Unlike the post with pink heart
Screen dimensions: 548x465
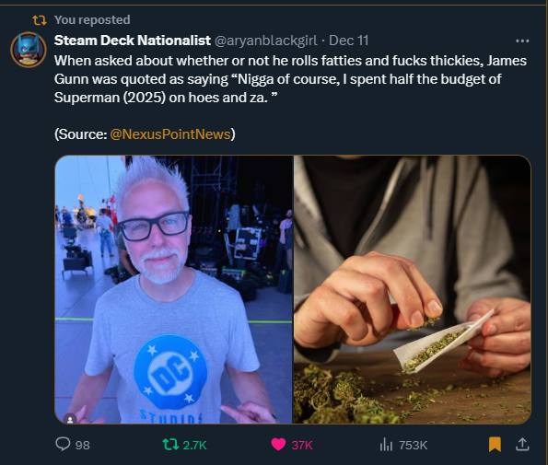278,445
